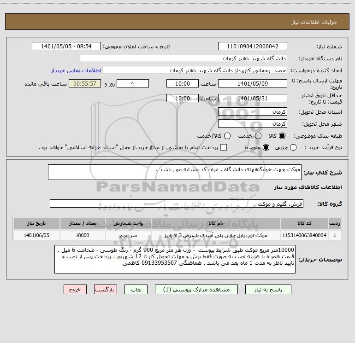Click the quantity cell 10000
The height and width of the screenshot is (343, 355).
[x=83, y=235]
